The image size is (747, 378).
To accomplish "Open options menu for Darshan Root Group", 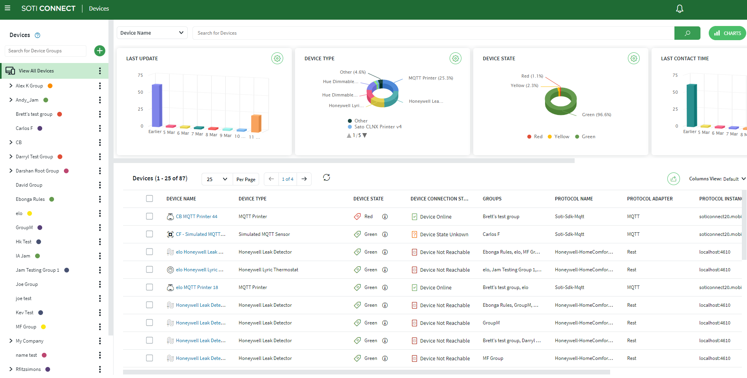I will click(100, 171).
